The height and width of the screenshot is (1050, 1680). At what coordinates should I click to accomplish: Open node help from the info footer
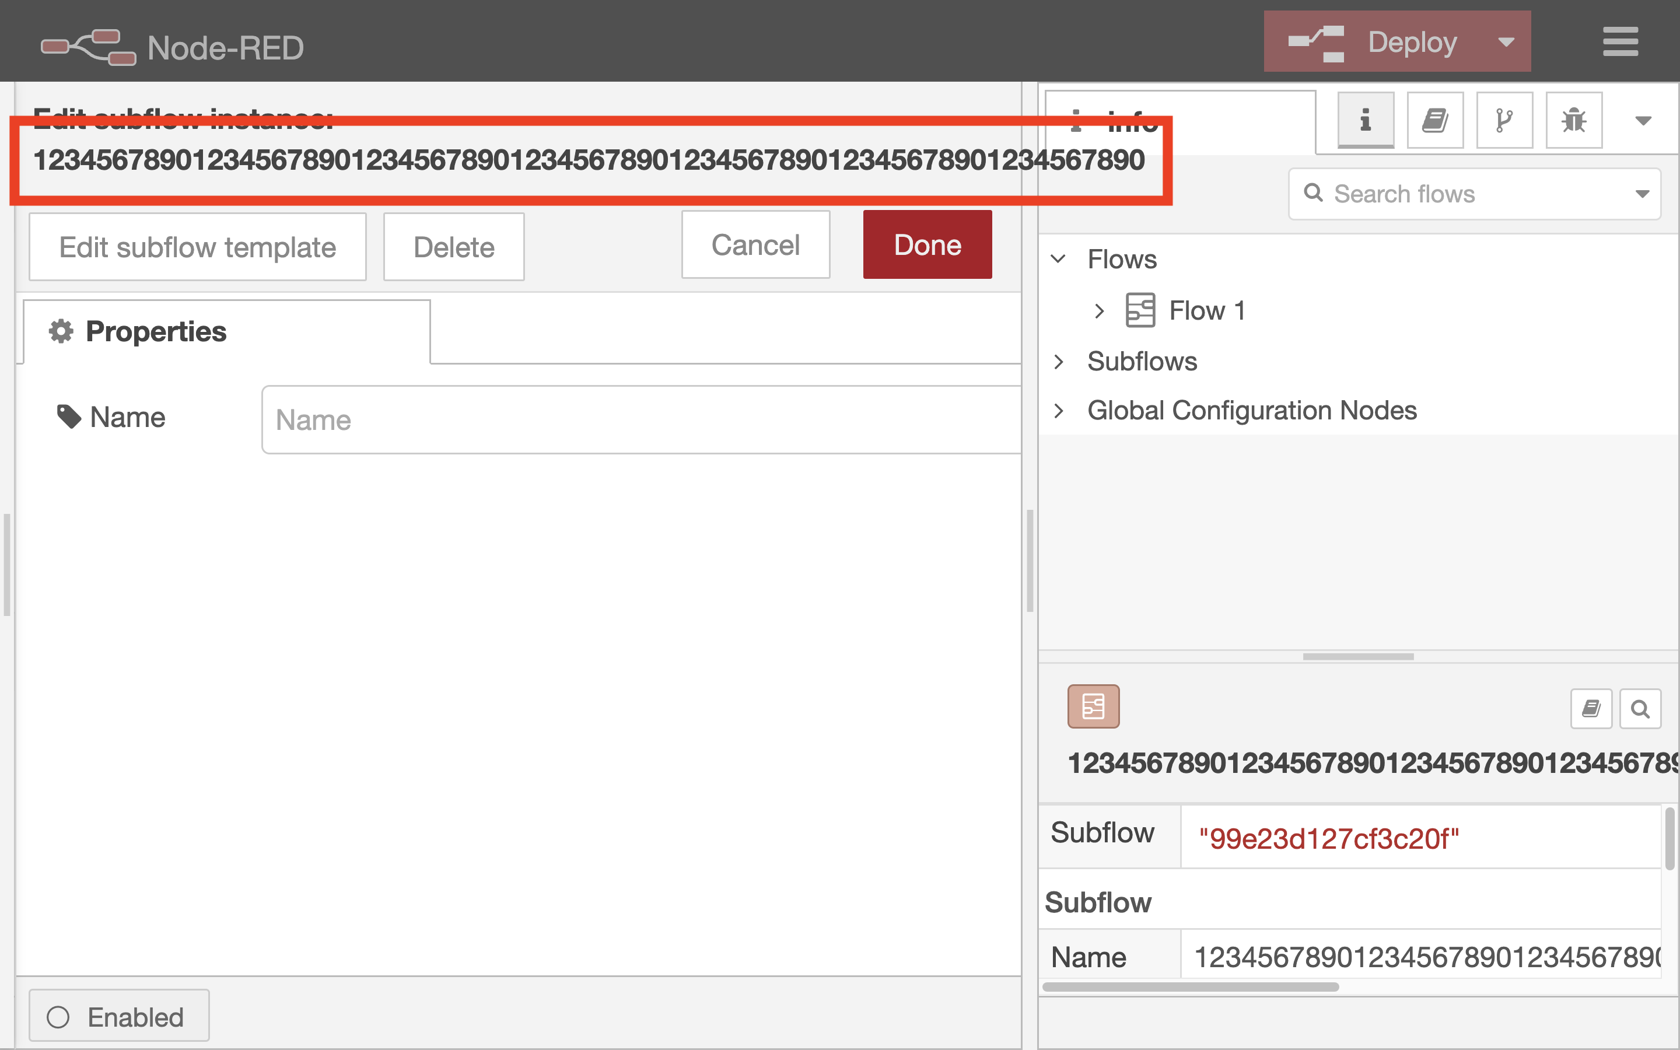1590,708
